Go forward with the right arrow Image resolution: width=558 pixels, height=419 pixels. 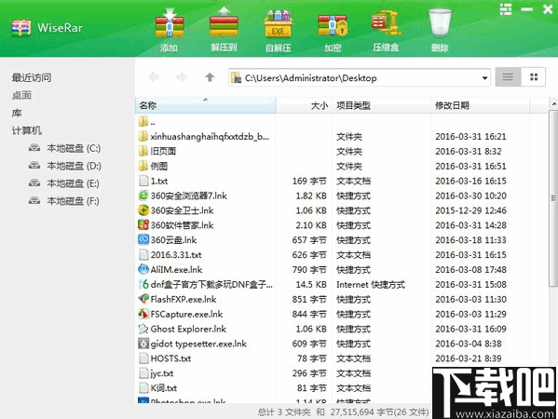(x=182, y=77)
